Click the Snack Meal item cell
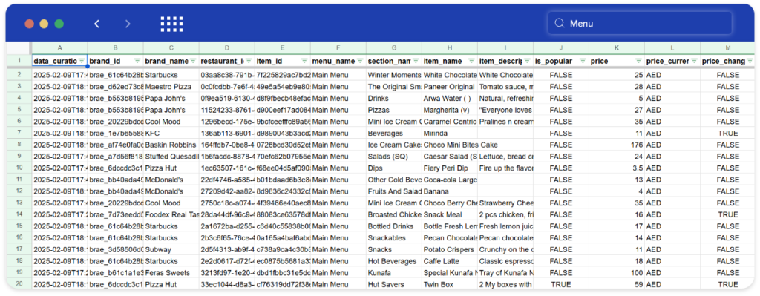 coord(450,214)
